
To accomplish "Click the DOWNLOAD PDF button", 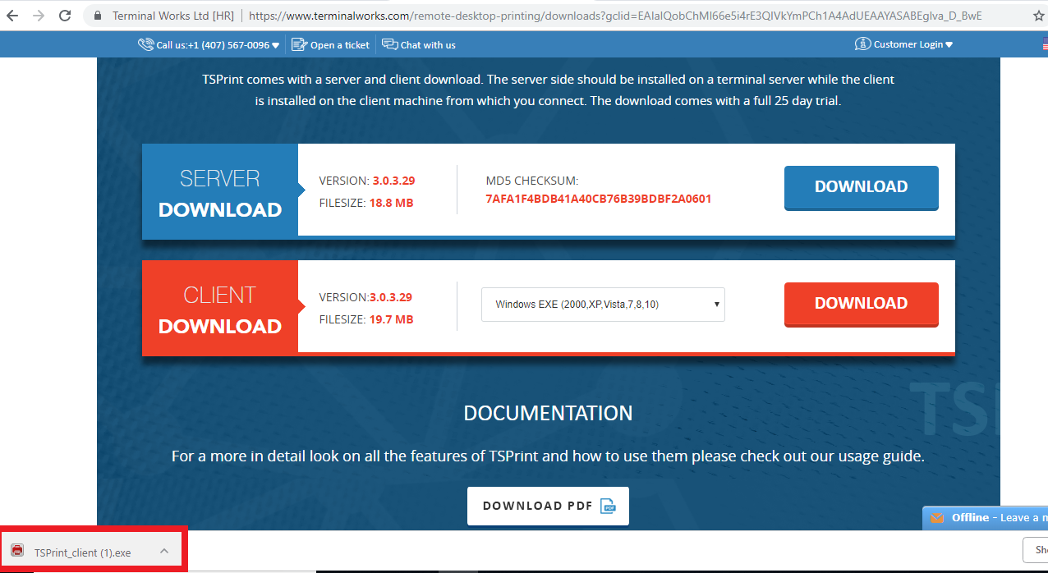I will (548, 506).
